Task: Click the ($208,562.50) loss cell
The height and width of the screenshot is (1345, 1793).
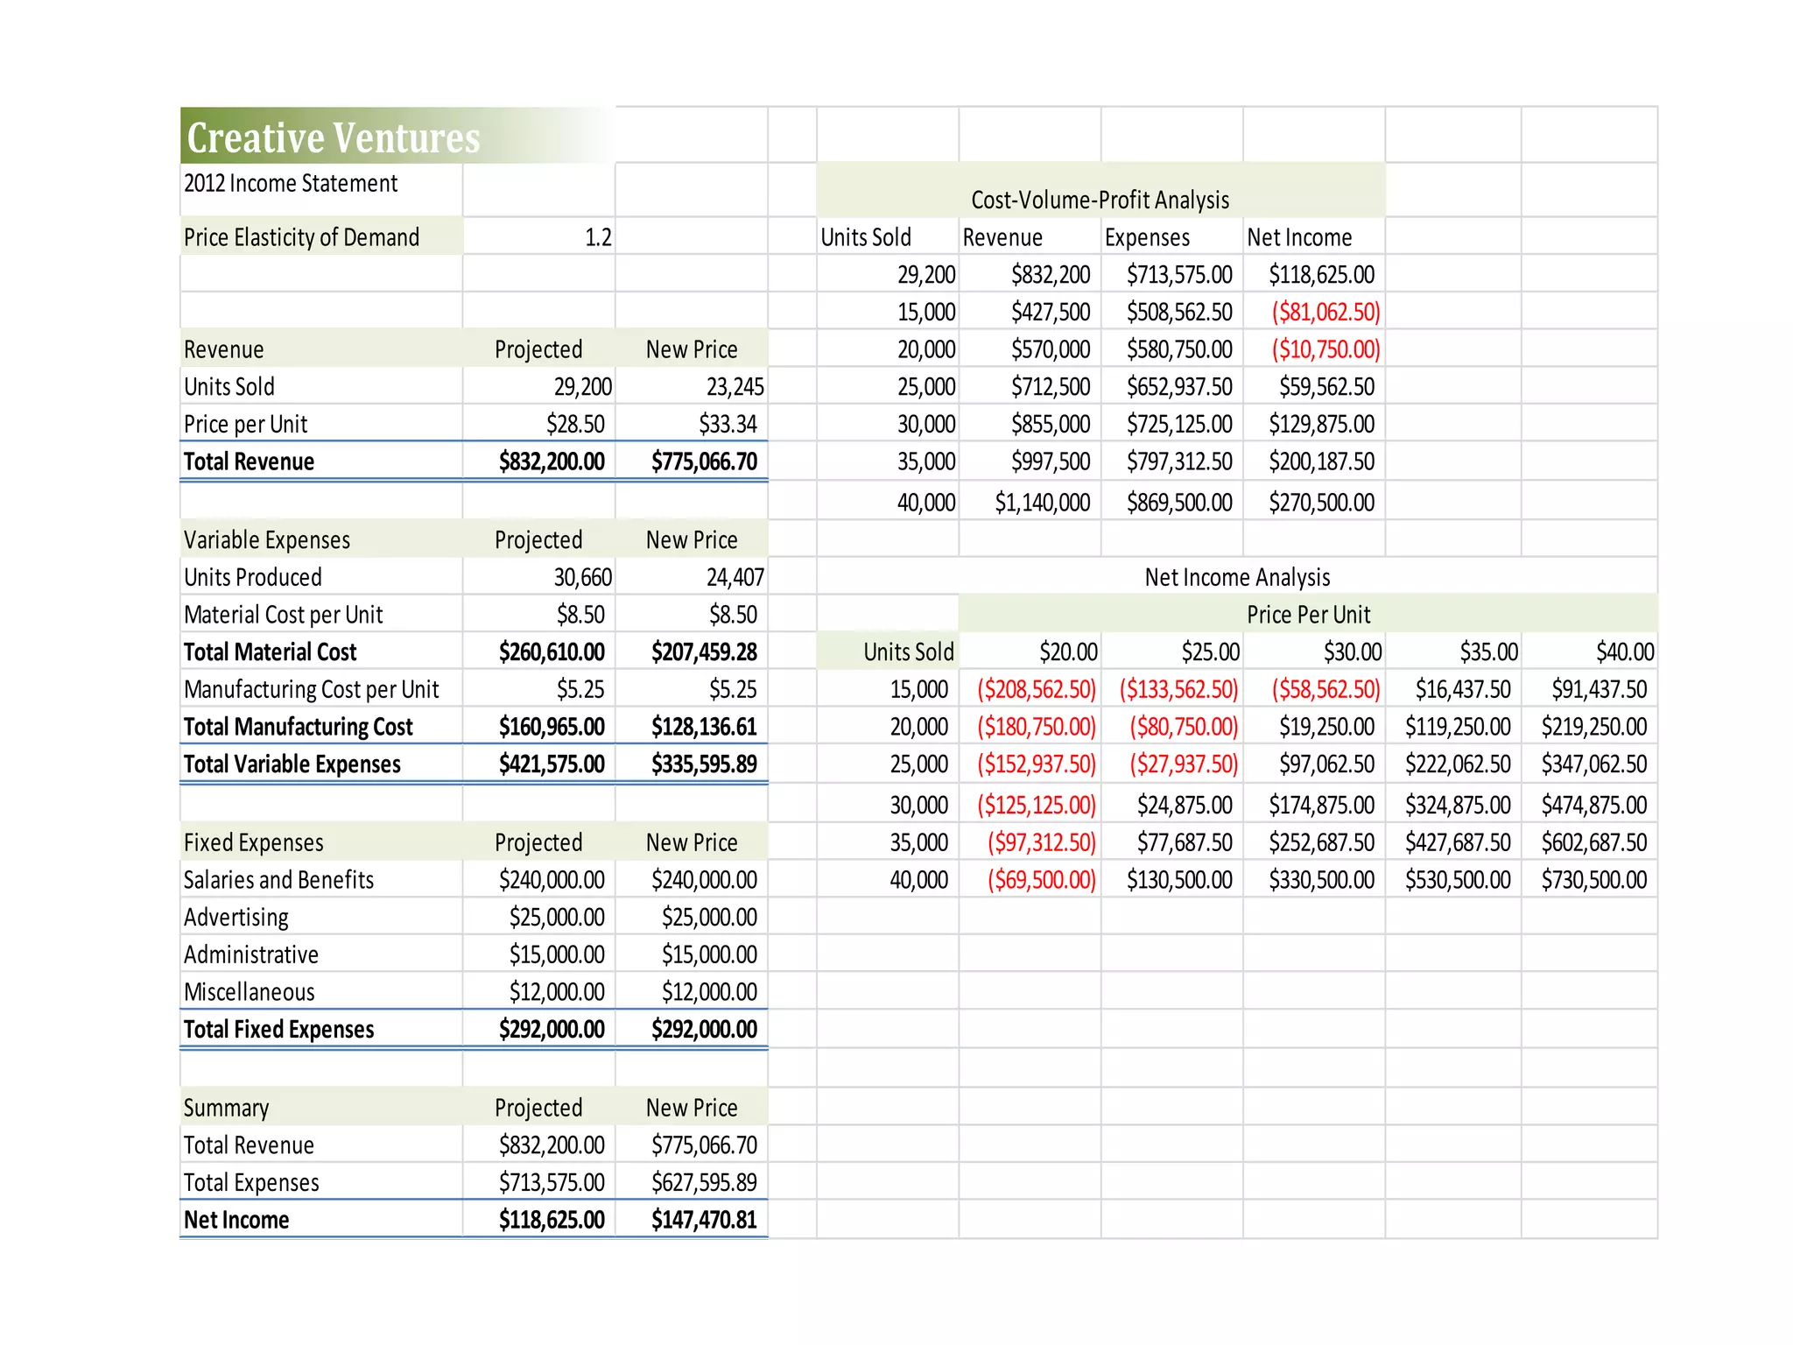Action: [x=1036, y=690]
